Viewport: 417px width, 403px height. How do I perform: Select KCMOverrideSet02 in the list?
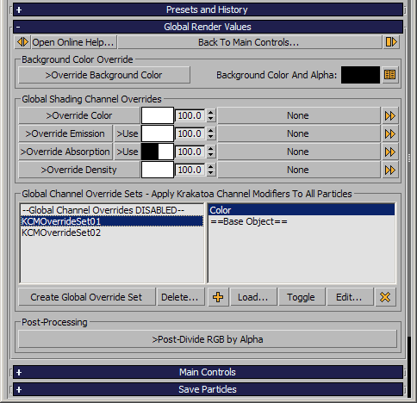[112, 232]
